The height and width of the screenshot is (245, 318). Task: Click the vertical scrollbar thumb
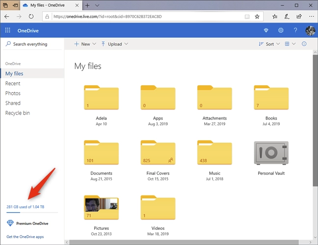pos(315,121)
